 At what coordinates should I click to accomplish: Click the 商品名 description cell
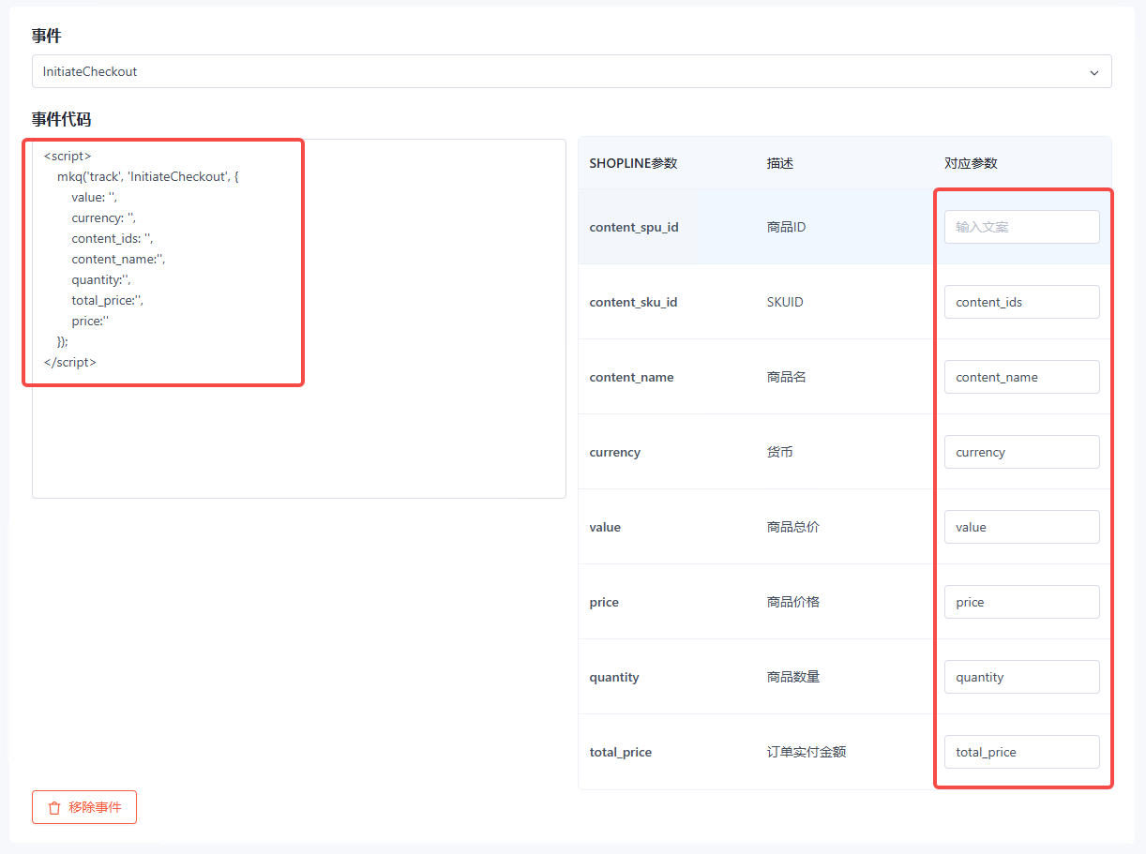pos(787,377)
